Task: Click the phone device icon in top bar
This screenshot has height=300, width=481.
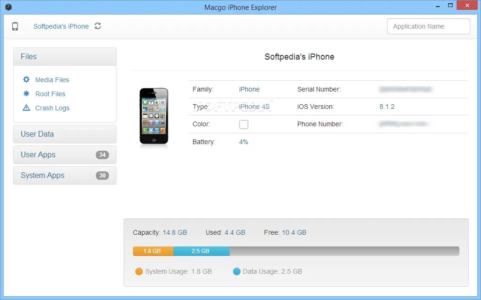Action: click(x=15, y=26)
